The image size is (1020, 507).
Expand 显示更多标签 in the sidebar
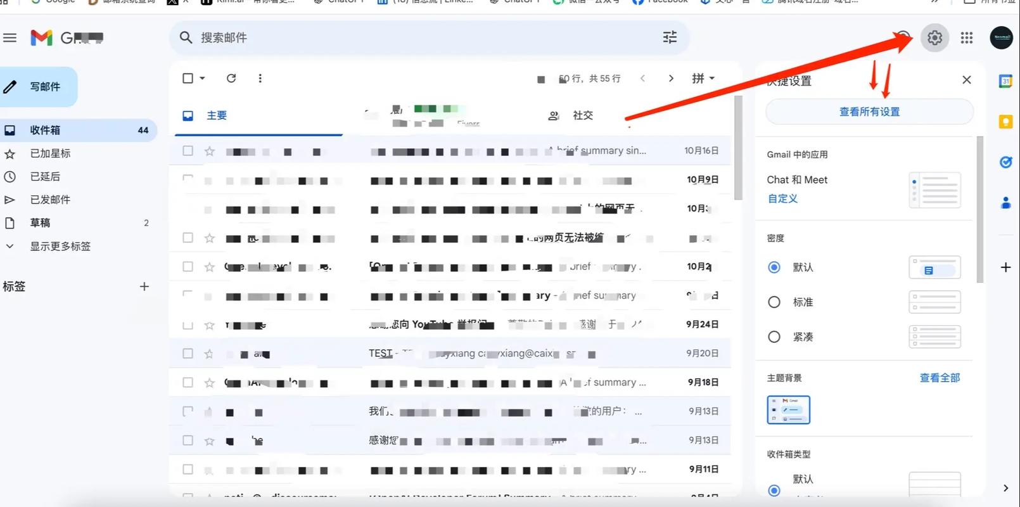(60, 246)
